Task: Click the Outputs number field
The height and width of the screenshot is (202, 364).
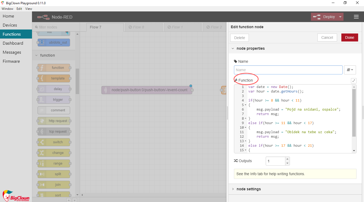Action: (x=276, y=161)
